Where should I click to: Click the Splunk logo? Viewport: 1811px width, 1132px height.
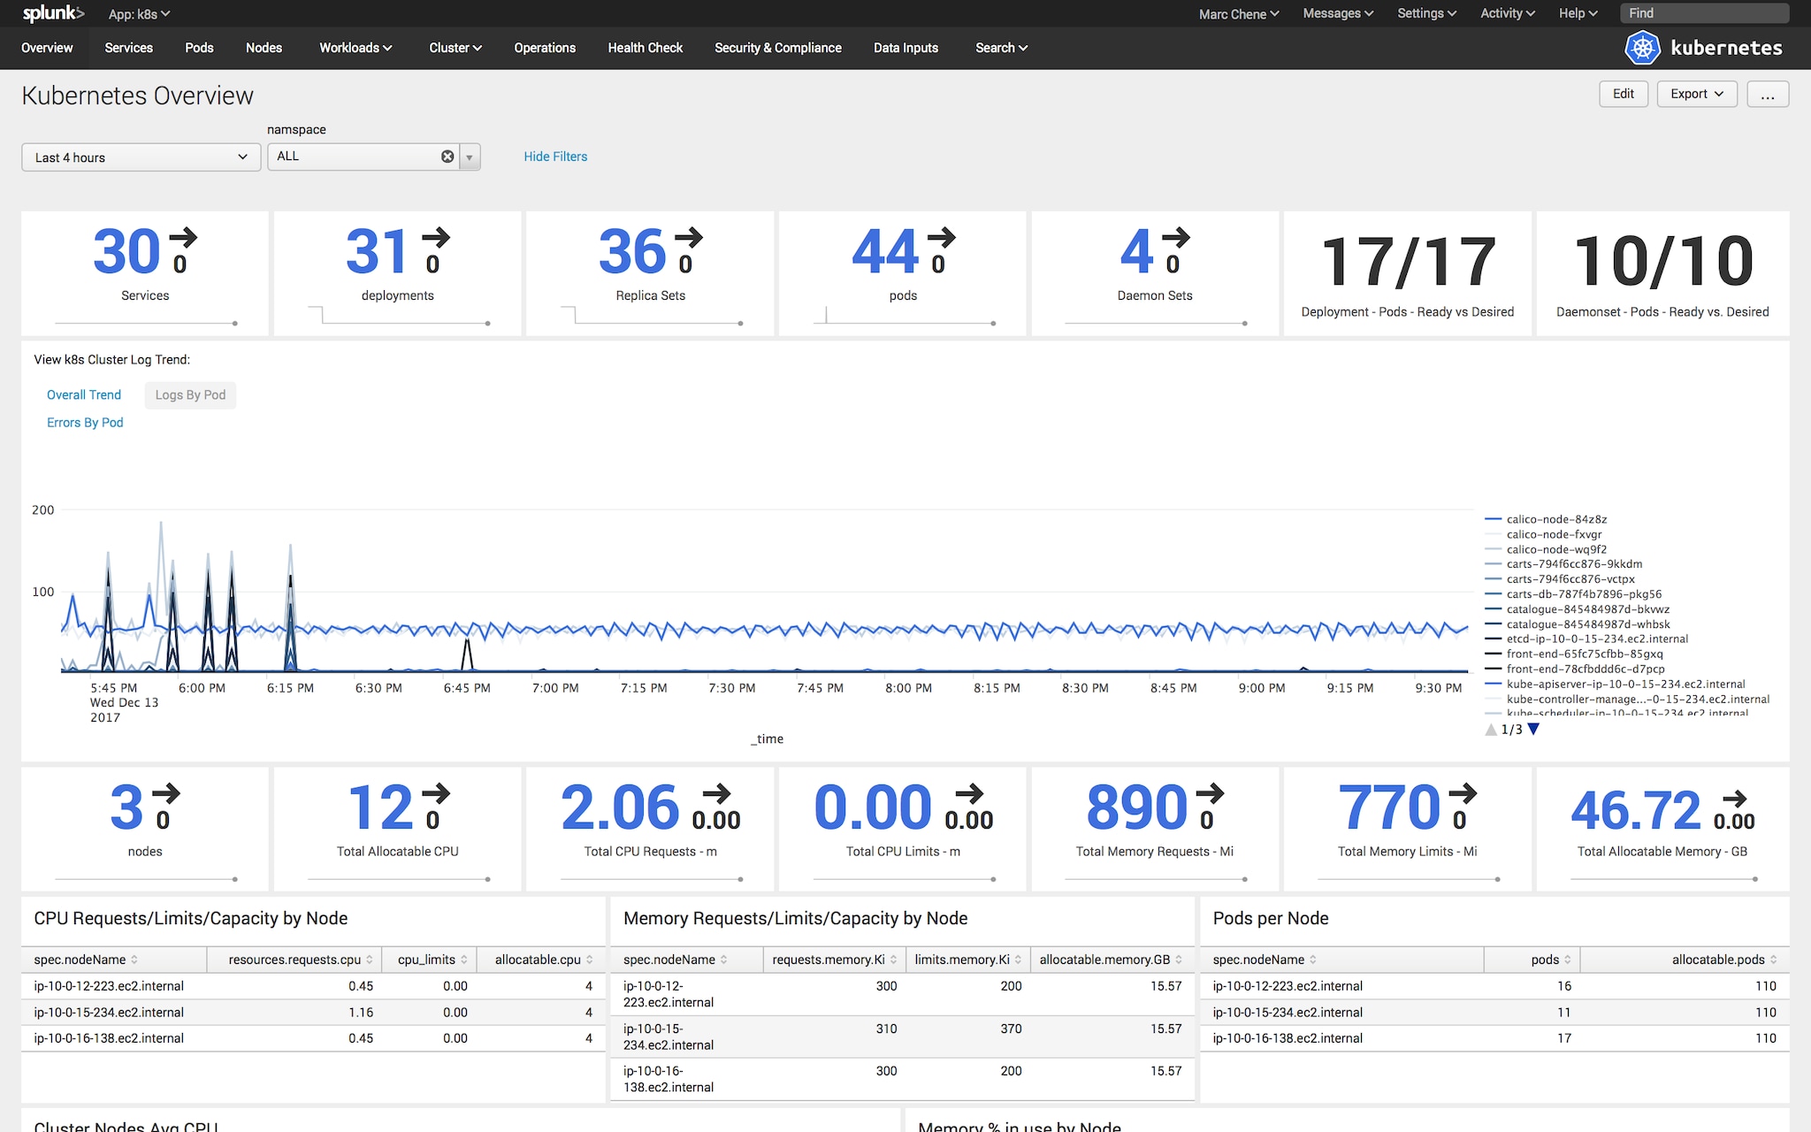(53, 13)
